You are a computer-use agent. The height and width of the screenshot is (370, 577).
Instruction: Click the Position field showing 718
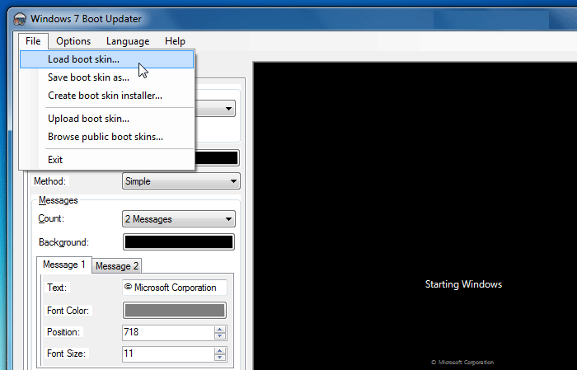168,332
